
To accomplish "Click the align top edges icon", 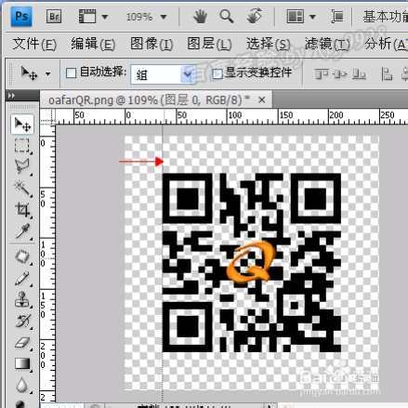I will coord(321,74).
